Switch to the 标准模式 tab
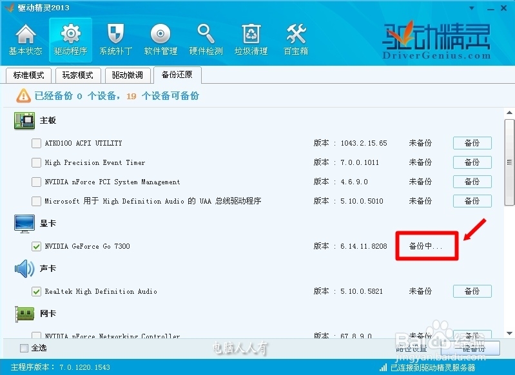 coord(28,75)
